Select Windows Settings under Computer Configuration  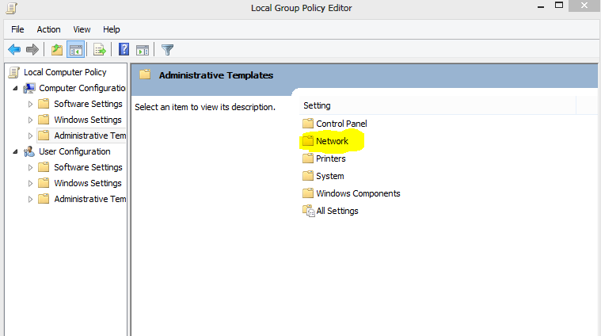tap(87, 120)
